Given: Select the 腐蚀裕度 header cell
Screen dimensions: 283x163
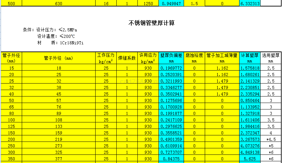Looking at the screenshot, I should click(194, 58).
